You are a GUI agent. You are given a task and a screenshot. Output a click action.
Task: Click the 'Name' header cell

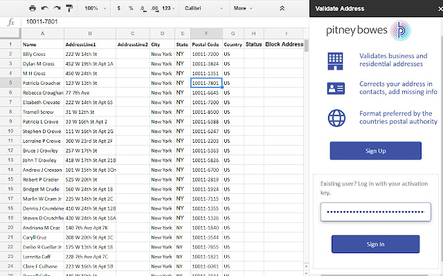(42, 44)
